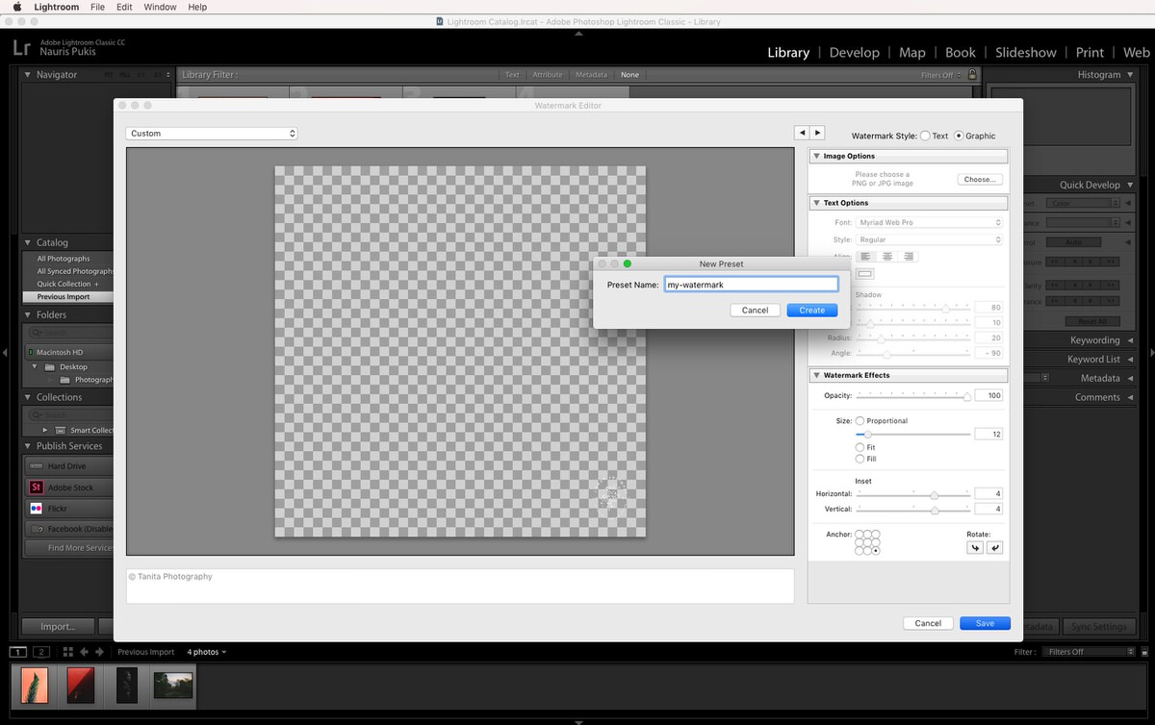Viewport: 1155px width, 725px height.
Task: Adjust the Size slider handle
Action: coord(867,435)
